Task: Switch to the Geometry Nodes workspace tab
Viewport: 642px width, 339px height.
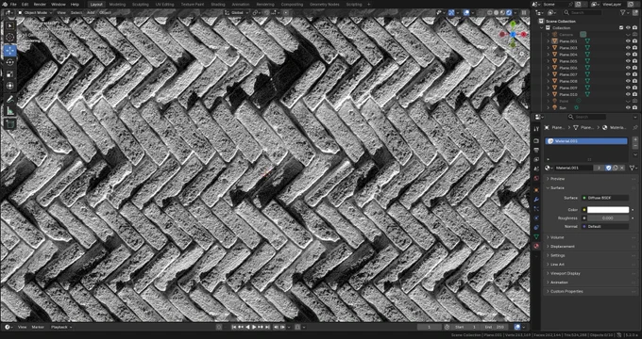Action: (324, 4)
